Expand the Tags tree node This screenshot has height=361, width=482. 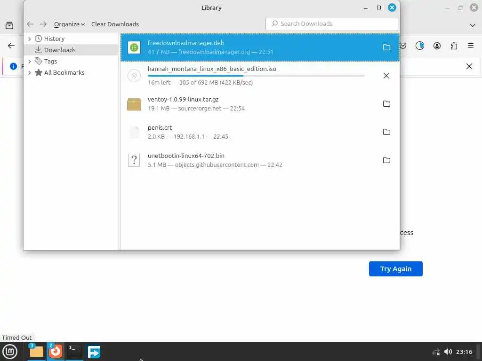click(x=30, y=62)
